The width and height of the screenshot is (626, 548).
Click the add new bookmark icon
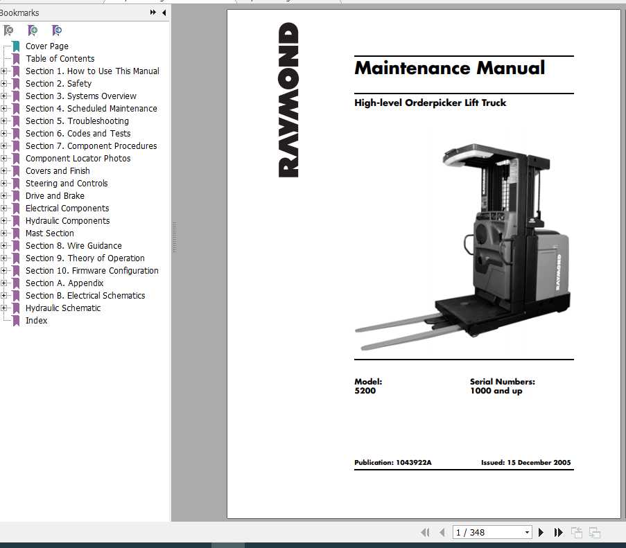(33, 30)
